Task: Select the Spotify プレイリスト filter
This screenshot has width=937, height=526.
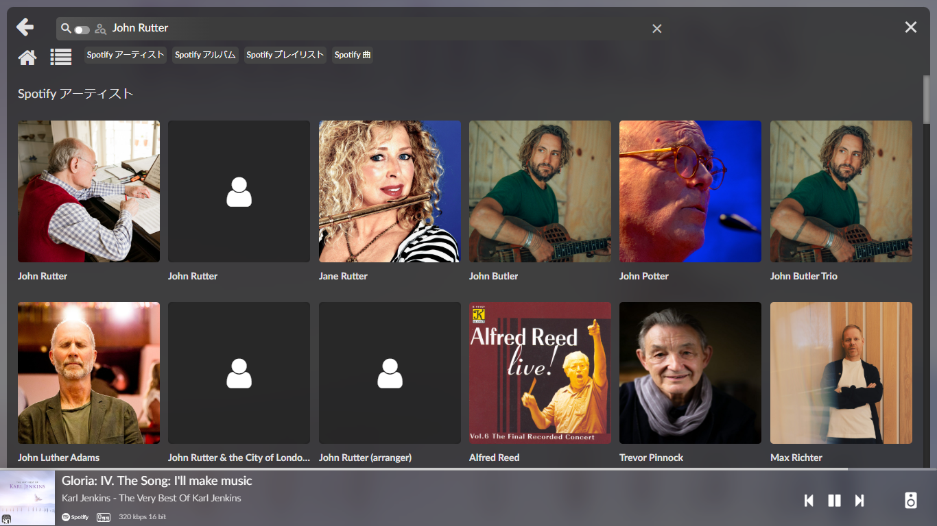Action: [285, 55]
